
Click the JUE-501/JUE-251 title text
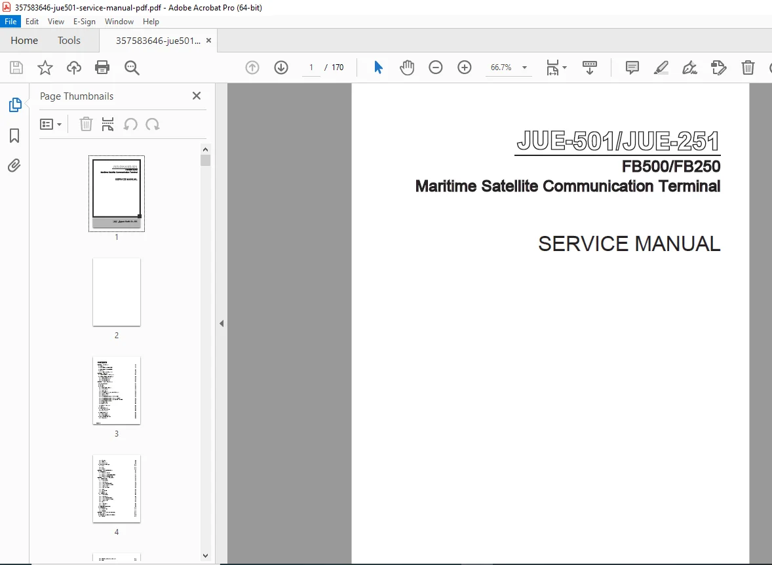click(x=618, y=142)
